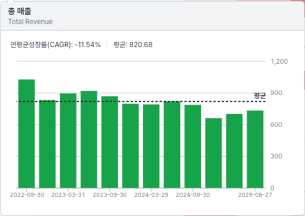305x216 pixels.
Task: Click the '2023-03-31' x-axis date
Action: tap(68, 195)
